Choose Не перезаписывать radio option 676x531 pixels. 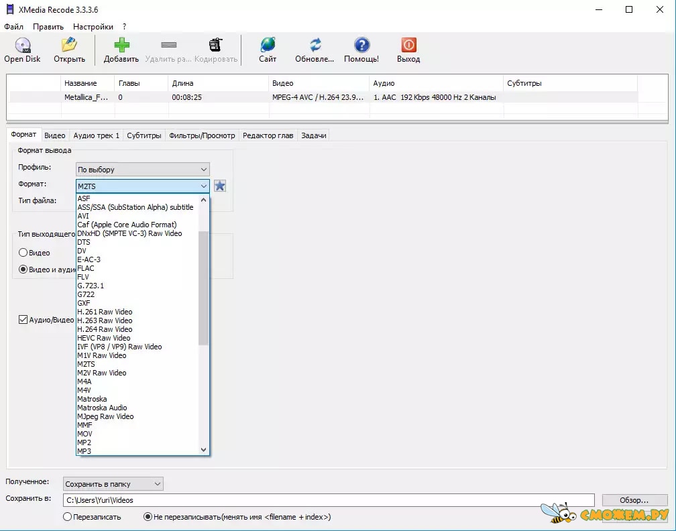[148, 516]
